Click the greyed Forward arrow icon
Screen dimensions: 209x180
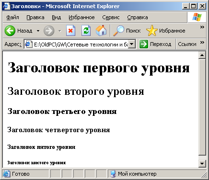coord(49,31)
